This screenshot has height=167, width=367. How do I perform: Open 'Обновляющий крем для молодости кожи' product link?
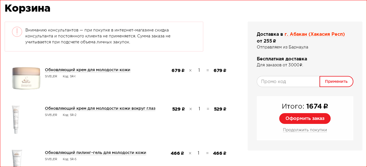(87, 70)
